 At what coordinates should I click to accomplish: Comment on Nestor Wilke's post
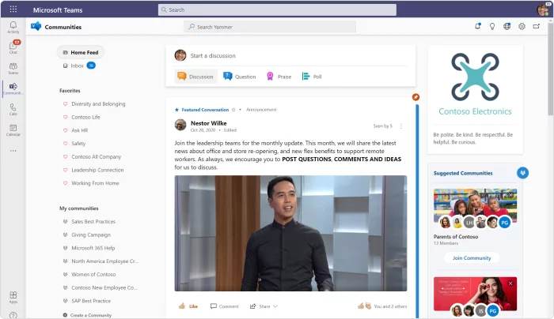(224, 306)
